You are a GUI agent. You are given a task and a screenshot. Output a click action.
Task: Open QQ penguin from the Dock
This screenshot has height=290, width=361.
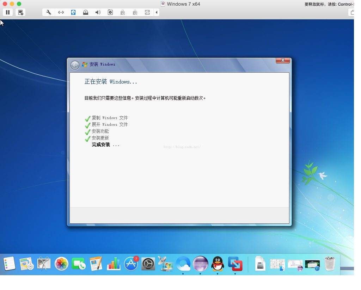pos(218,264)
